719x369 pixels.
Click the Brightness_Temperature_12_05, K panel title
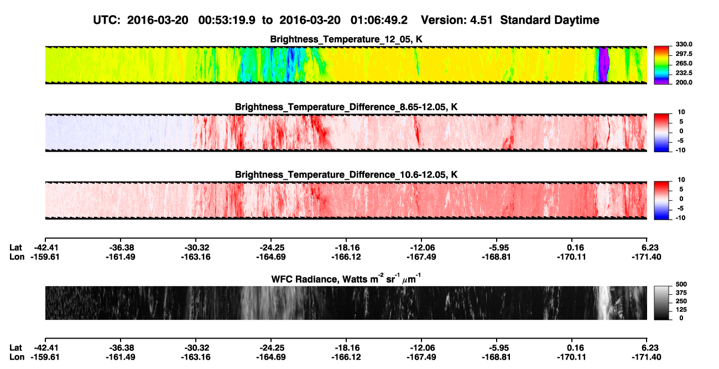tap(346, 39)
